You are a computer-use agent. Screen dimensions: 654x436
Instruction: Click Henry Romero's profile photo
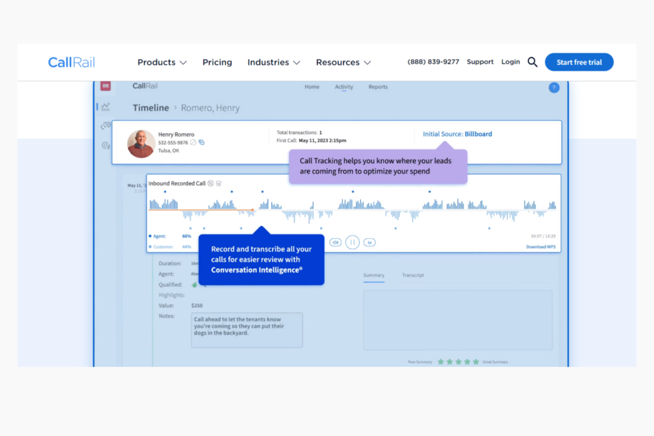[141, 144]
